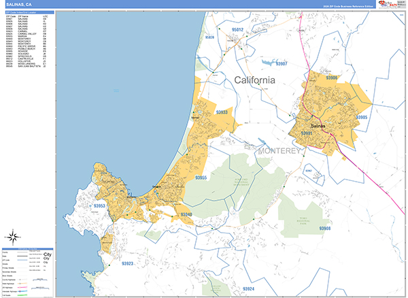Click the ZIP code 93953 label
Viewport: 408px width, 298px height.
(x=100, y=205)
